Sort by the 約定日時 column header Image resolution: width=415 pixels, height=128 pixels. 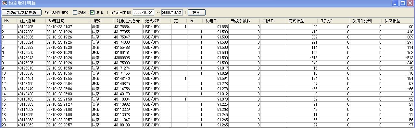point(69,21)
